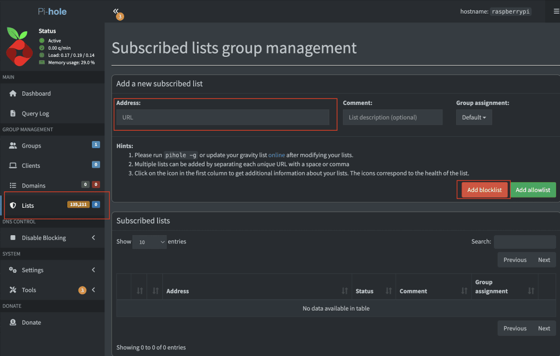Click the Donate icon in sidebar
This screenshot has height=356, width=560.
coord(13,323)
